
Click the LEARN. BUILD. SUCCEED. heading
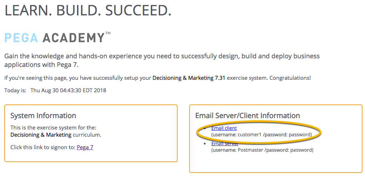[88, 10]
